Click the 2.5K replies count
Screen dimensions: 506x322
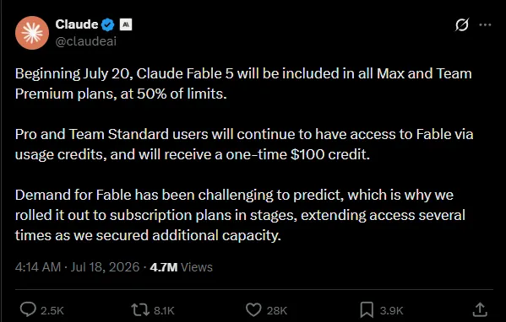tap(52, 311)
